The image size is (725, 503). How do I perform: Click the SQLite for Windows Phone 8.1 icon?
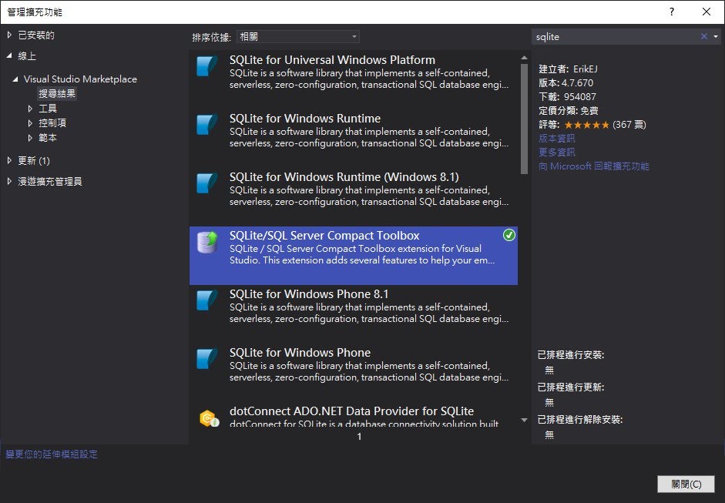[207, 300]
